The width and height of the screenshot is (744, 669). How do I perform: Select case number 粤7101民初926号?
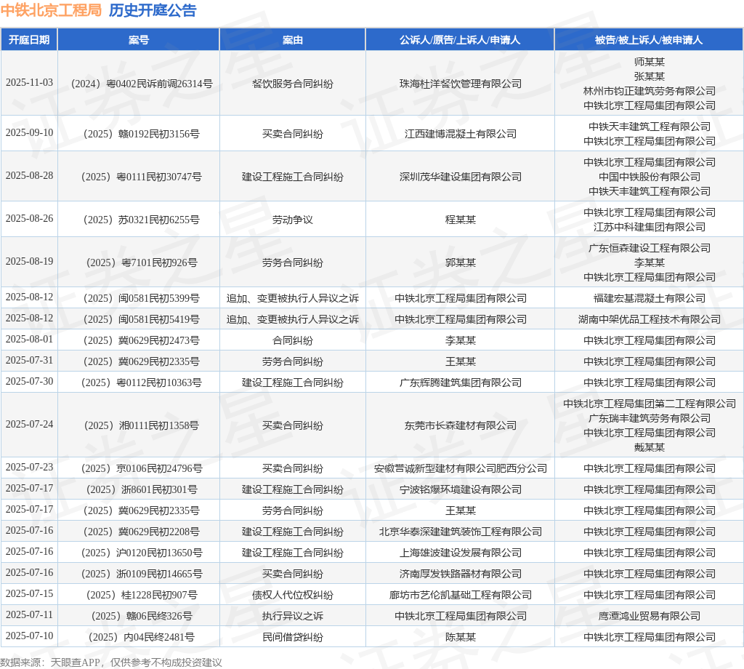[x=142, y=263]
